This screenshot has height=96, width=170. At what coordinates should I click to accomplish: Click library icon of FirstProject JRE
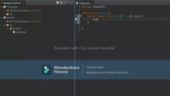8,10
